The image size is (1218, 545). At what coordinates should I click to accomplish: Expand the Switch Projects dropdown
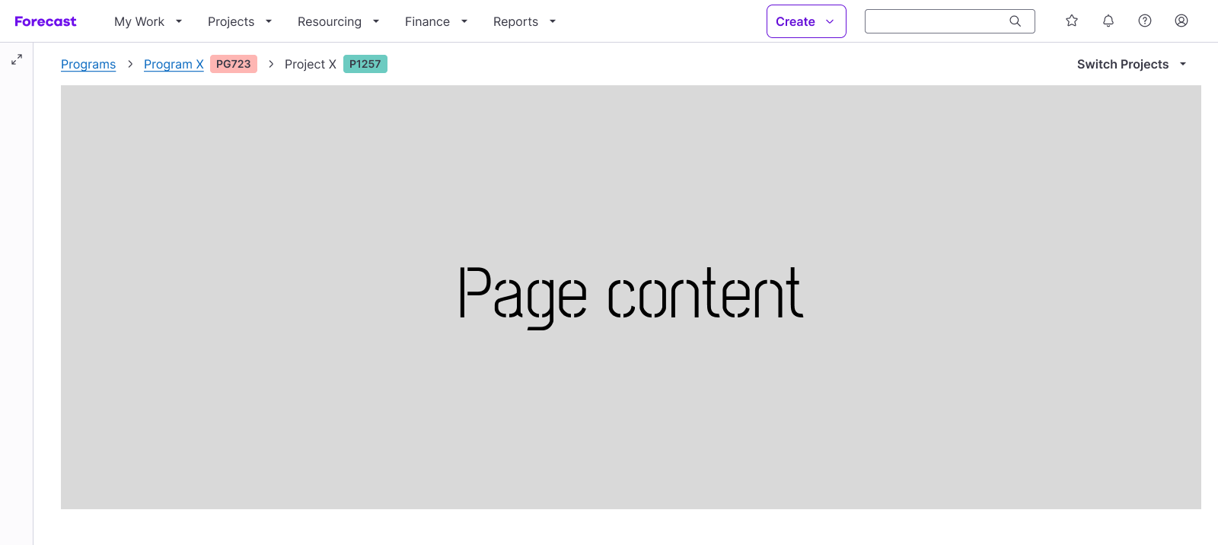tap(1132, 64)
